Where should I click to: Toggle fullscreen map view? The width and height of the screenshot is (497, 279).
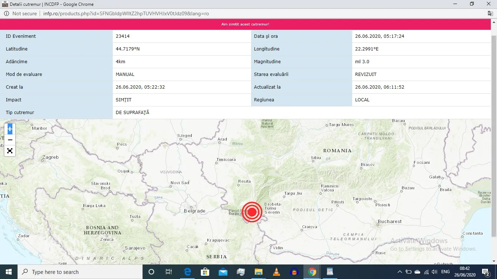point(10,151)
